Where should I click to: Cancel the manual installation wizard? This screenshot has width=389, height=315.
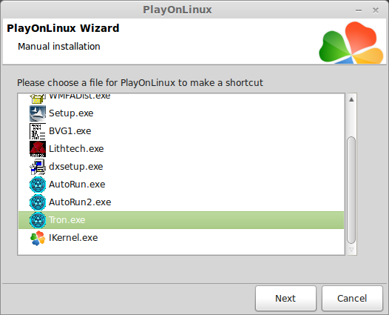(352, 298)
